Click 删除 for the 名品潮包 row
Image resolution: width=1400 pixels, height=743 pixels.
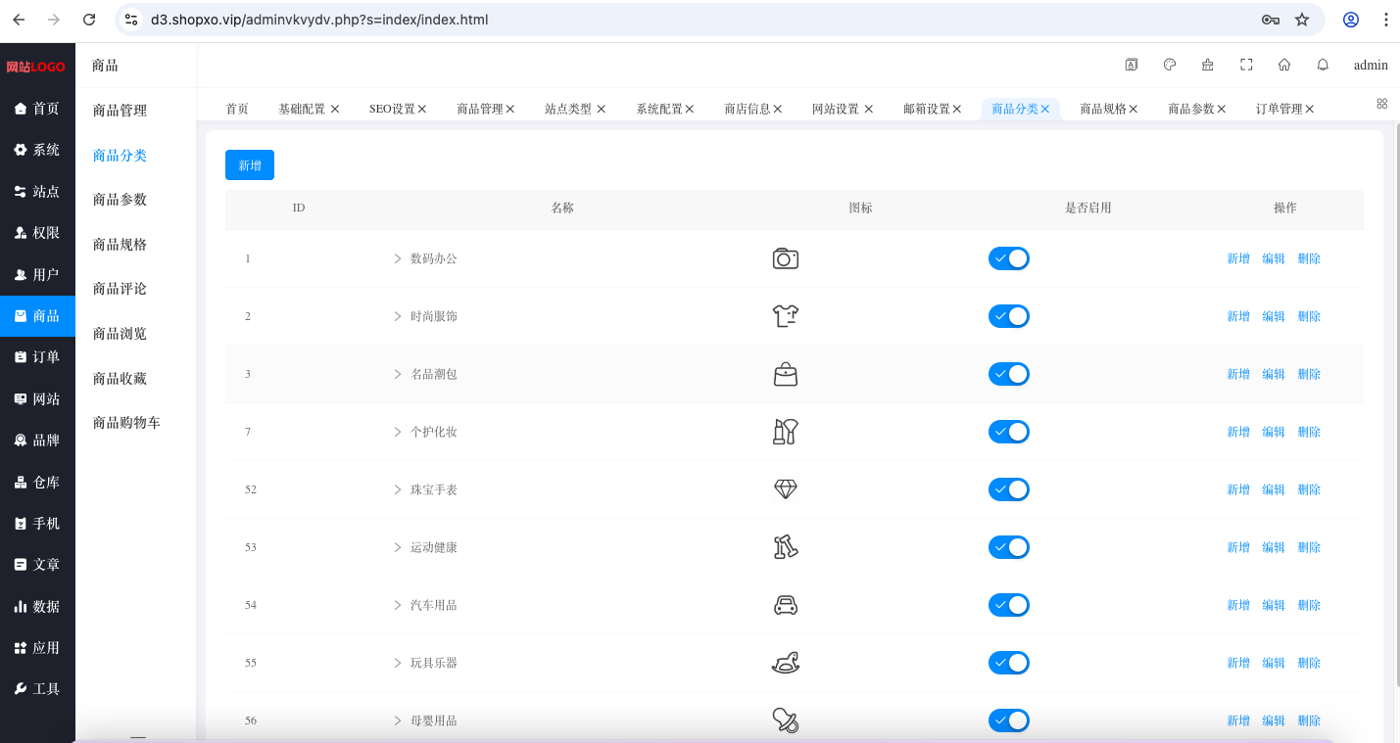tap(1309, 374)
